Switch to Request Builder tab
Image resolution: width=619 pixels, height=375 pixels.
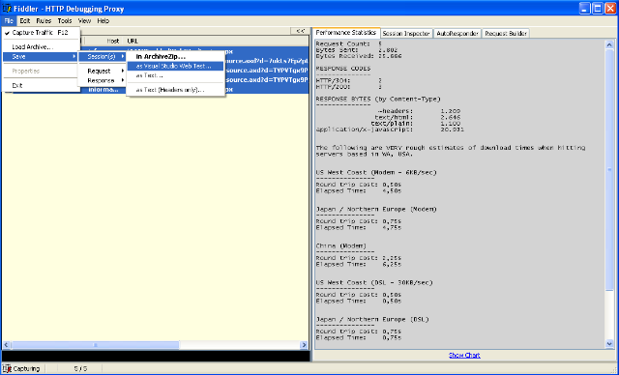(506, 34)
